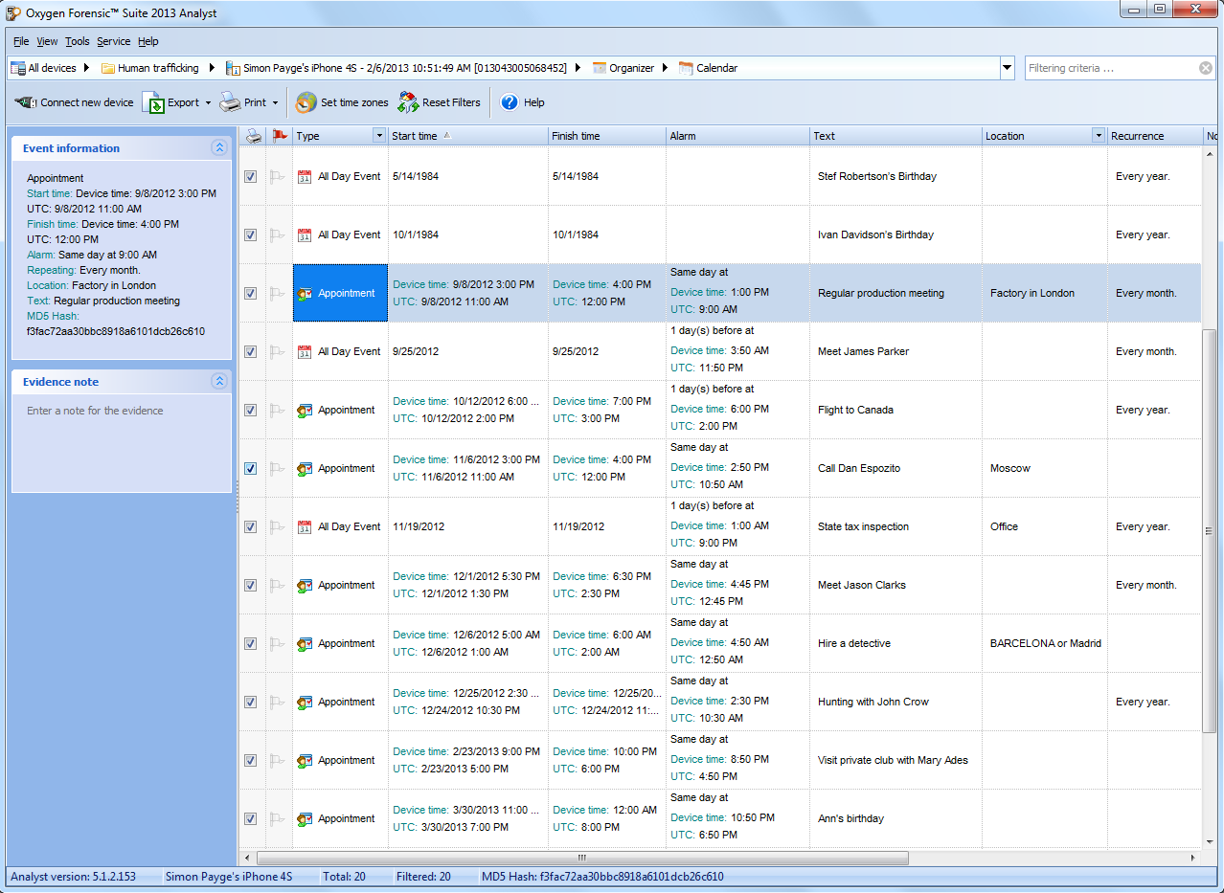
Task: Collapse the Event information panel
Action: click(x=219, y=148)
